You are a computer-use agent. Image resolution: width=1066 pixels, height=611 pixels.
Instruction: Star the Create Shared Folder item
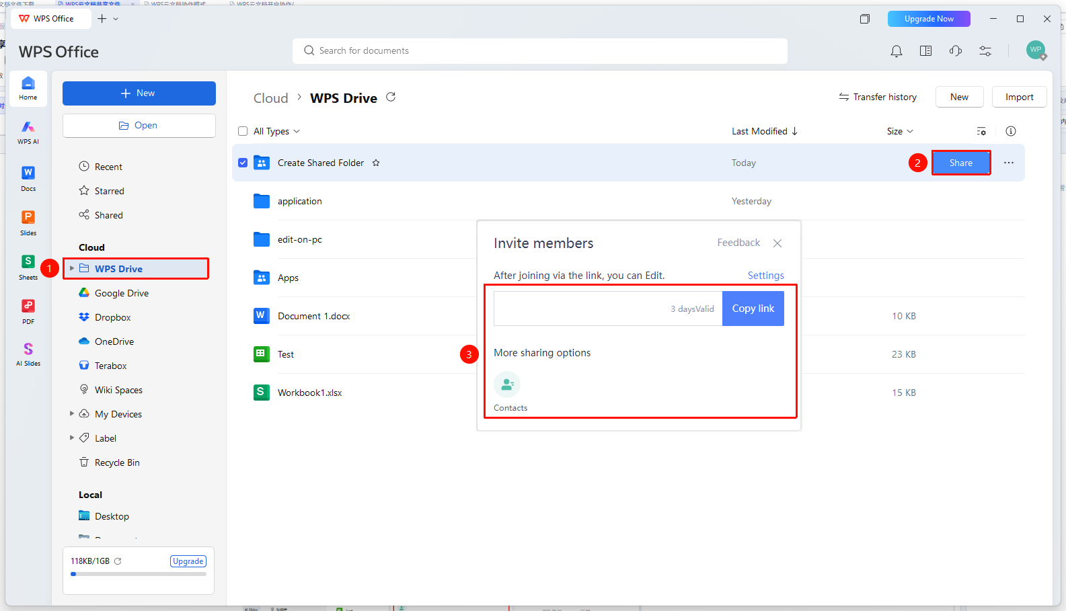(376, 163)
